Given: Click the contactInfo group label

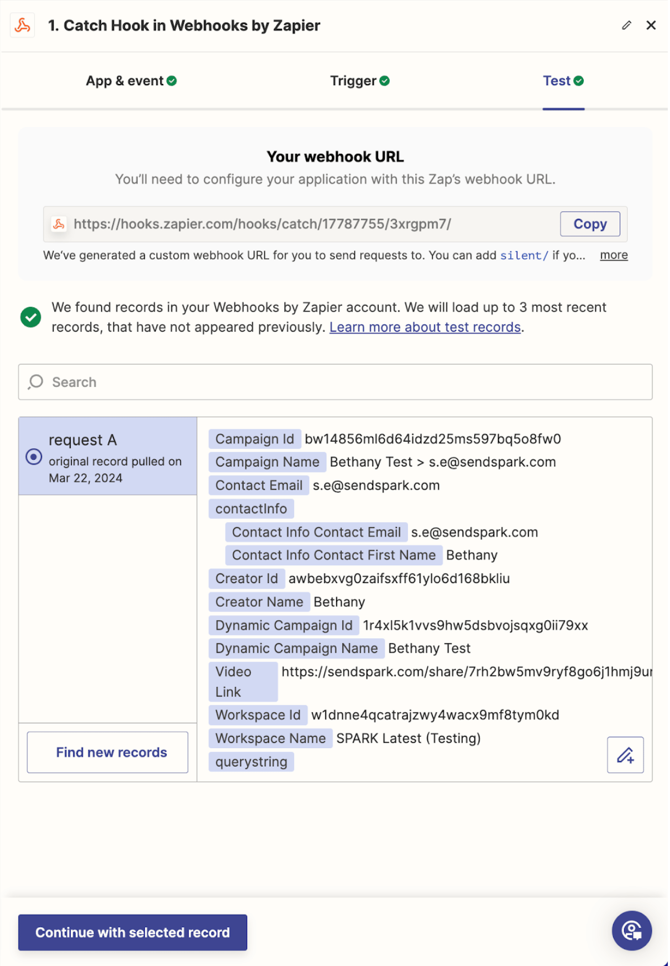Looking at the screenshot, I should (251, 508).
